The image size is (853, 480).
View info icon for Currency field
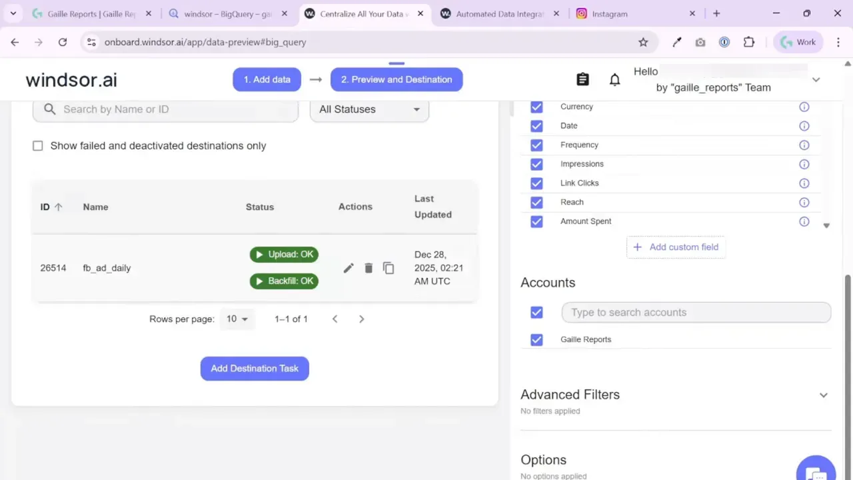[x=804, y=107]
